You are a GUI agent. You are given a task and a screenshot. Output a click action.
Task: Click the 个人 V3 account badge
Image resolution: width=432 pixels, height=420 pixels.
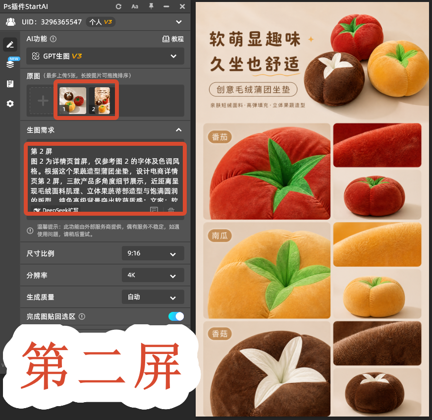click(x=101, y=22)
